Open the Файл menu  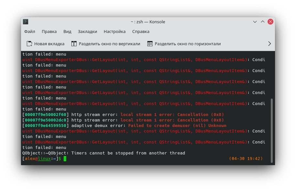pos(30,32)
